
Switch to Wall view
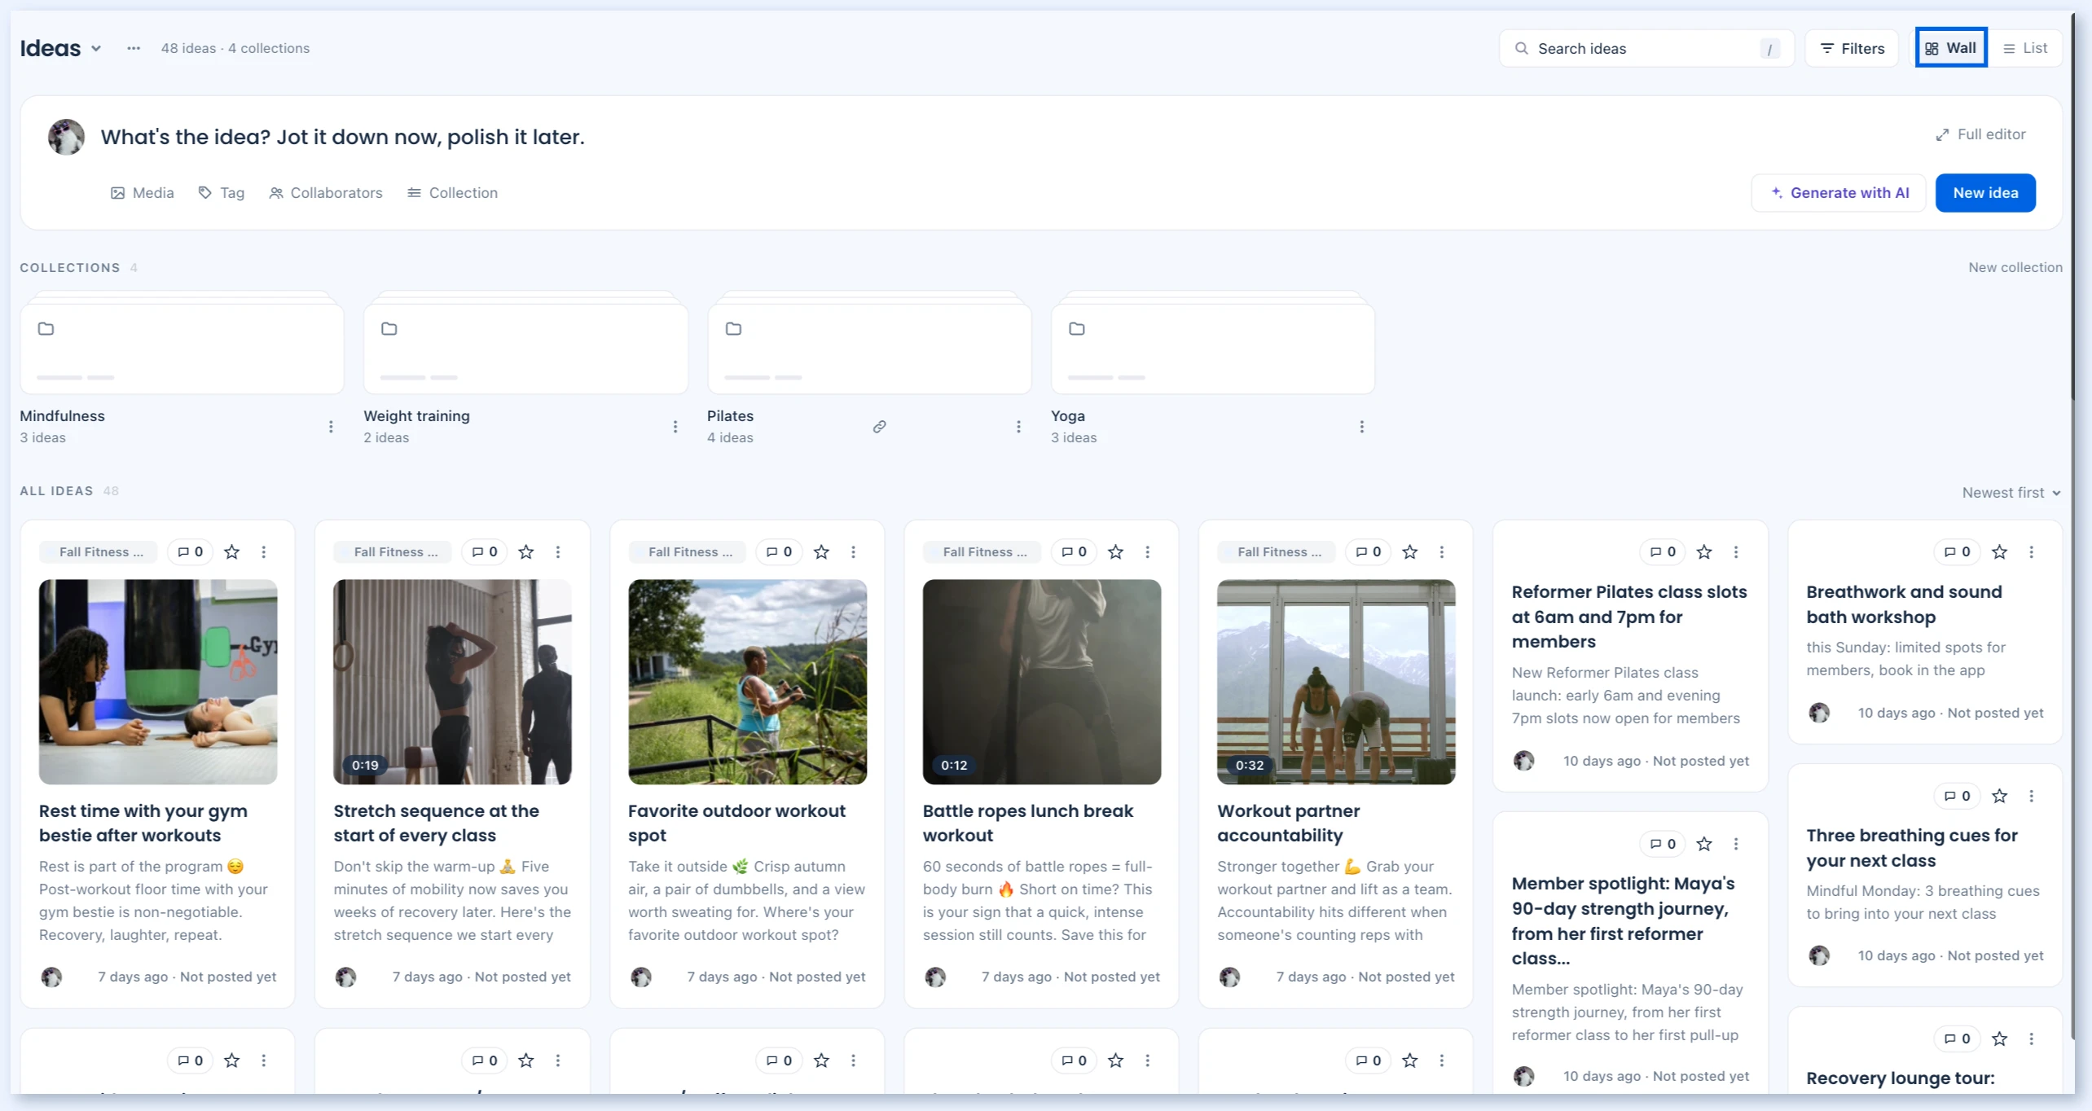(x=1951, y=48)
